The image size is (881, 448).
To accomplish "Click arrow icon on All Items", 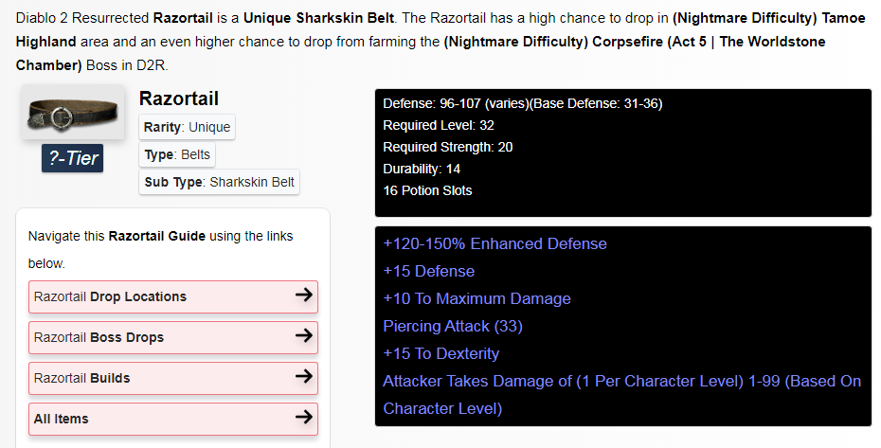I will tap(304, 417).
